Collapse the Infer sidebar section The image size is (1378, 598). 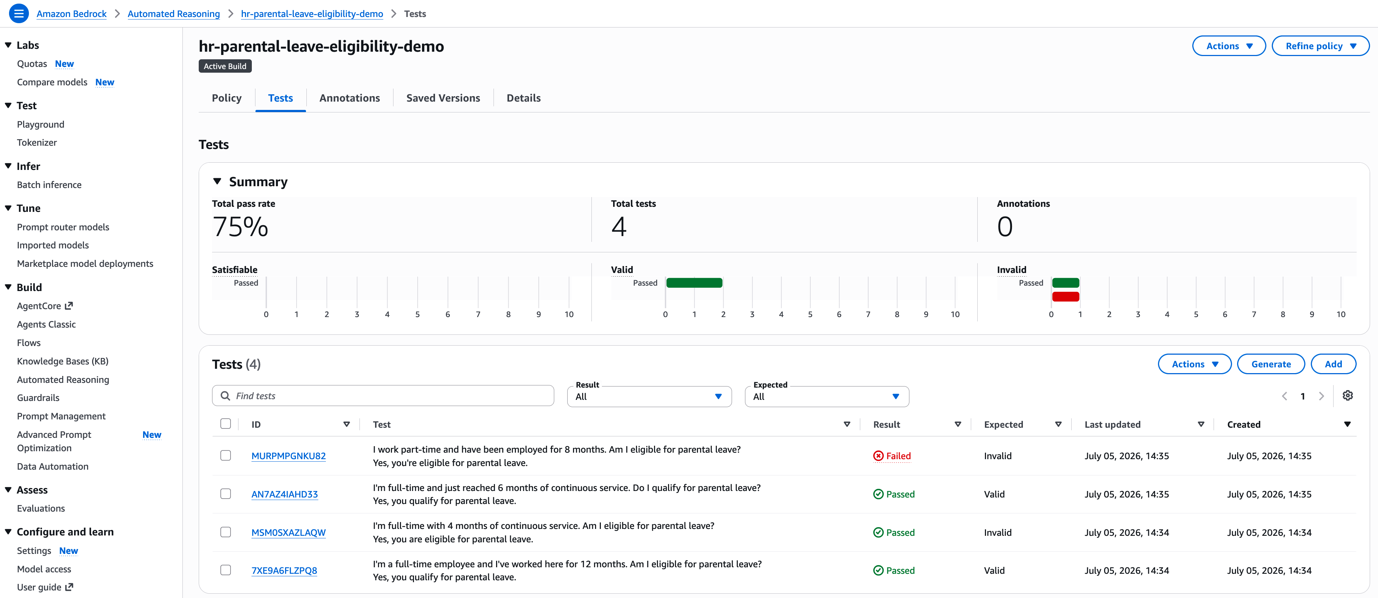[x=8, y=166]
